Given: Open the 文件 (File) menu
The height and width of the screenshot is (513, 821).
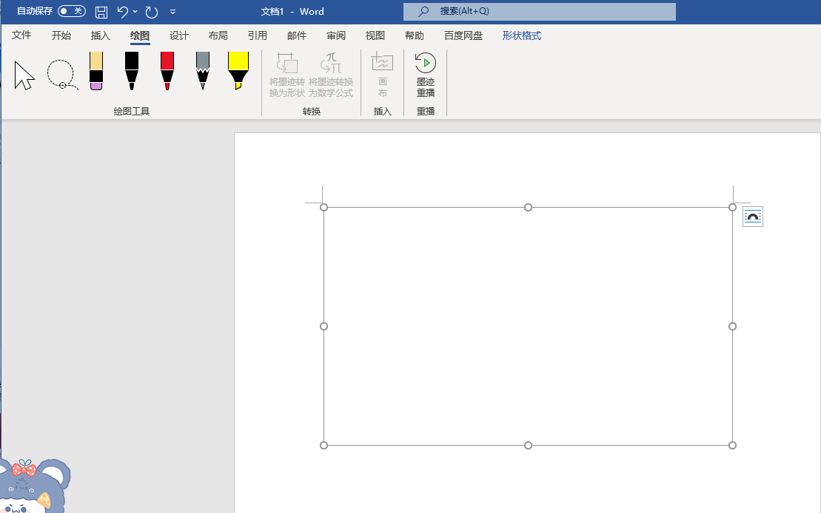Looking at the screenshot, I should pos(21,35).
